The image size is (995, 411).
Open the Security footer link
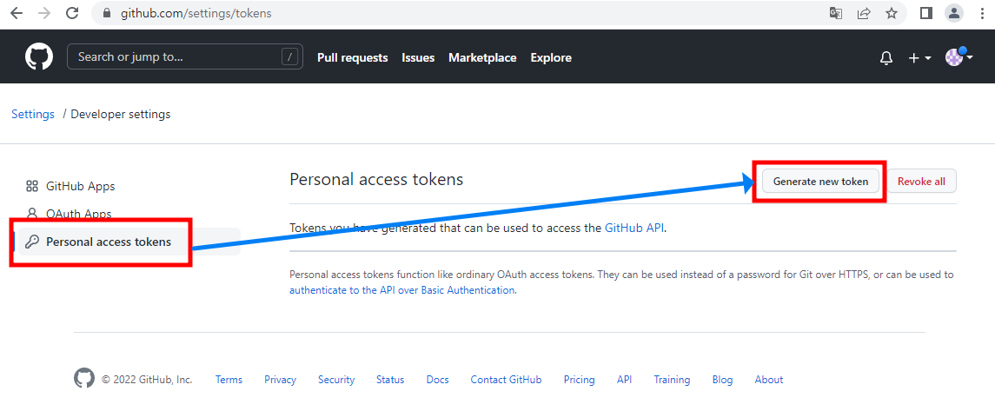tap(336, 380)
